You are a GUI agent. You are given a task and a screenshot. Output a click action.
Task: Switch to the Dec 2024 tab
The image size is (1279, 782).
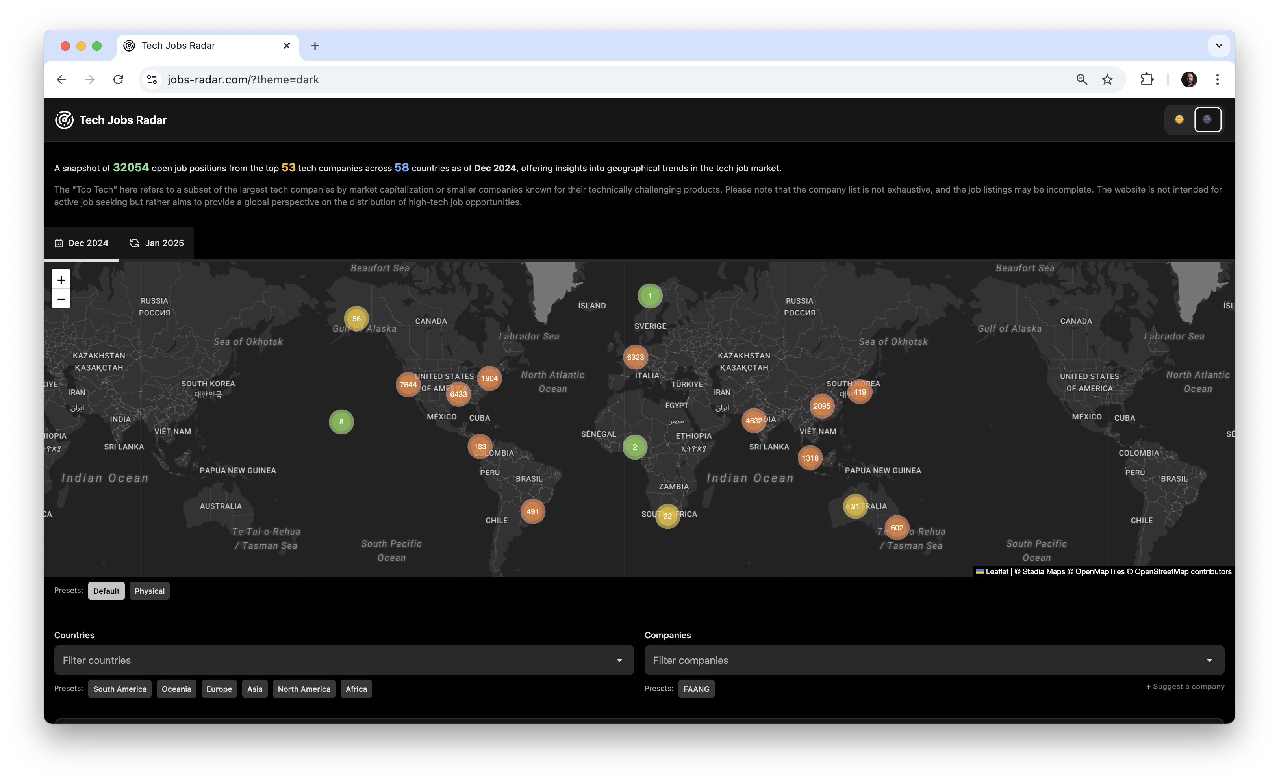point(81,243)
